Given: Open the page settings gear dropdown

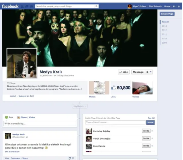Looking at the screenshot, I should [x=149, y=72].
